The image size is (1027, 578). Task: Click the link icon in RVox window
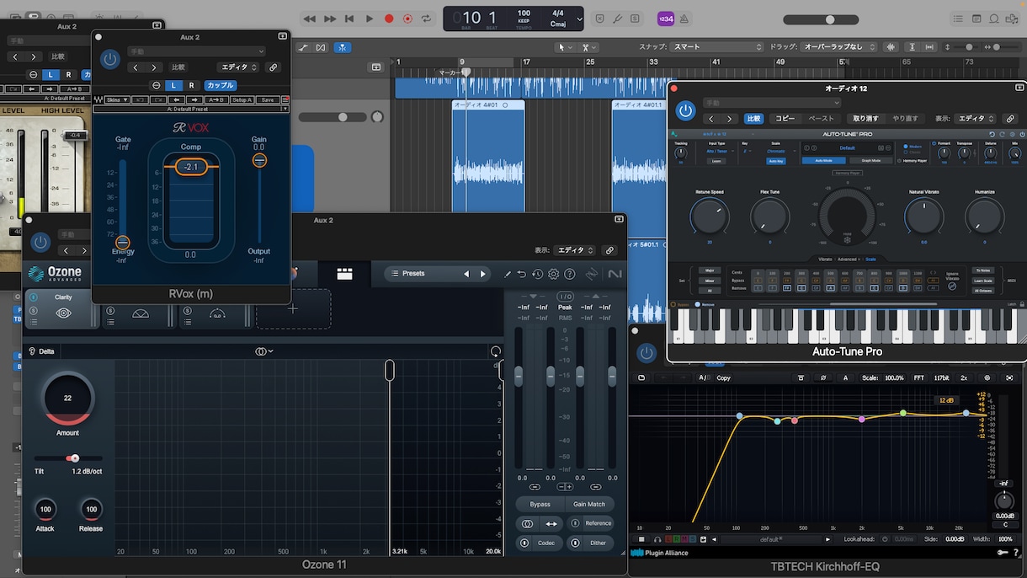[273, 67]
